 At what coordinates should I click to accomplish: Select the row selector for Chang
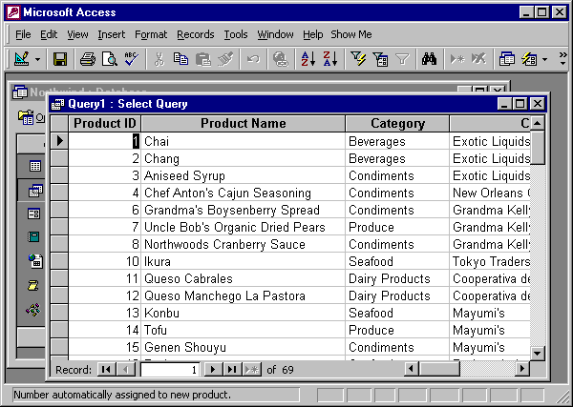(59, 158)
